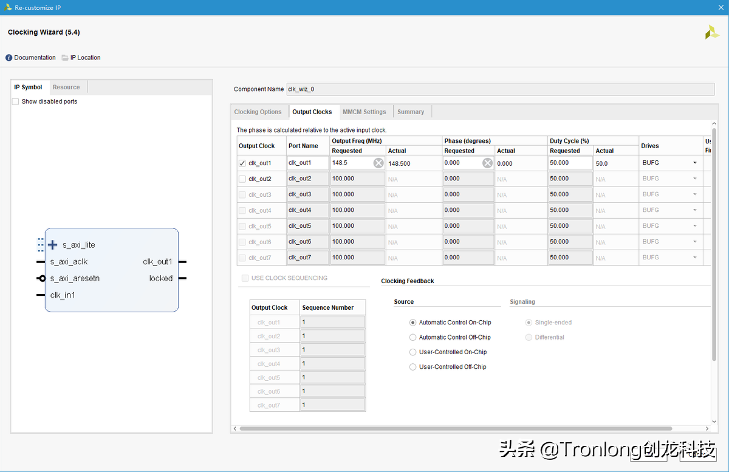Click the clk_in1 port on symbol
The height and width of the screenshot is (472, 729).
(63, 295)
